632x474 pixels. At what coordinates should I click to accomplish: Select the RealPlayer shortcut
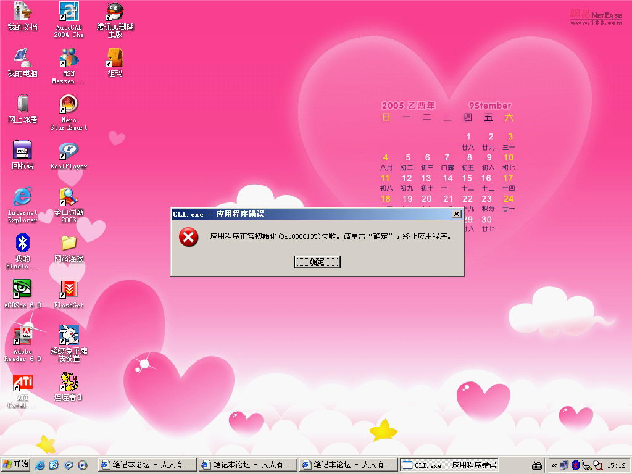(69, 156)
